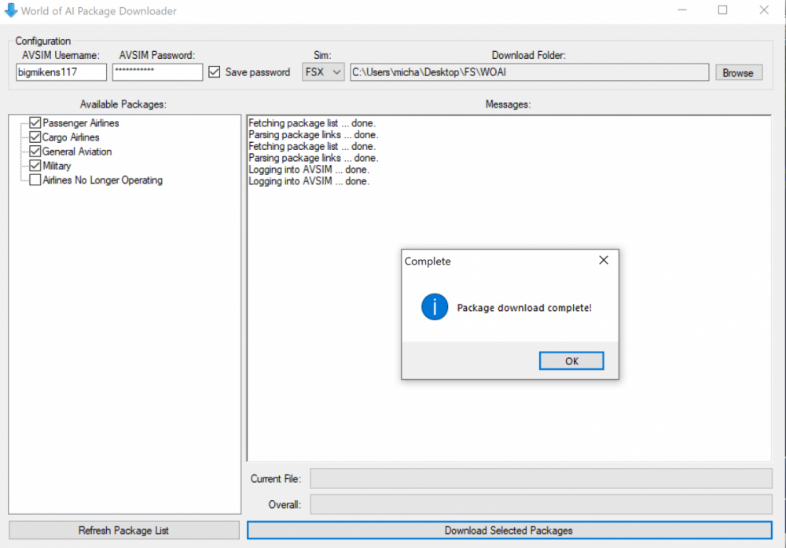The image size is (786, 548).
Task: Click the blue download arrow app icon
Action: pos(10,10)
